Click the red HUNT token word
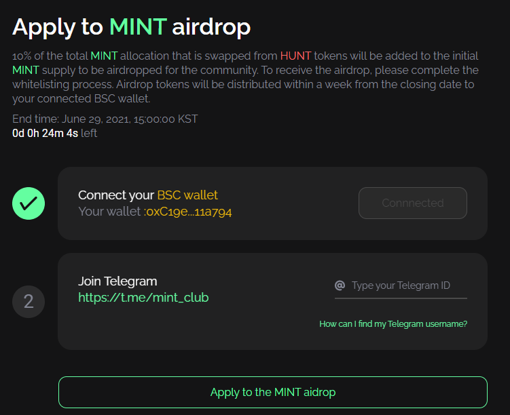 [295, 55]
